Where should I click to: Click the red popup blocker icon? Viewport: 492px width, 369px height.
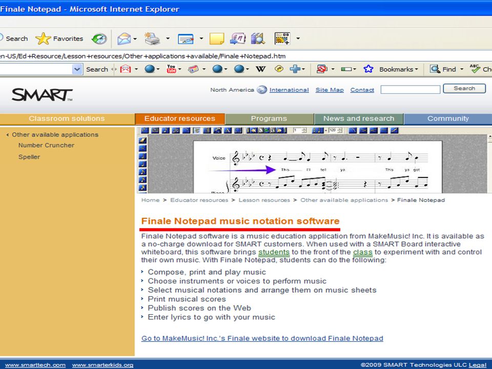click(322, 69)
